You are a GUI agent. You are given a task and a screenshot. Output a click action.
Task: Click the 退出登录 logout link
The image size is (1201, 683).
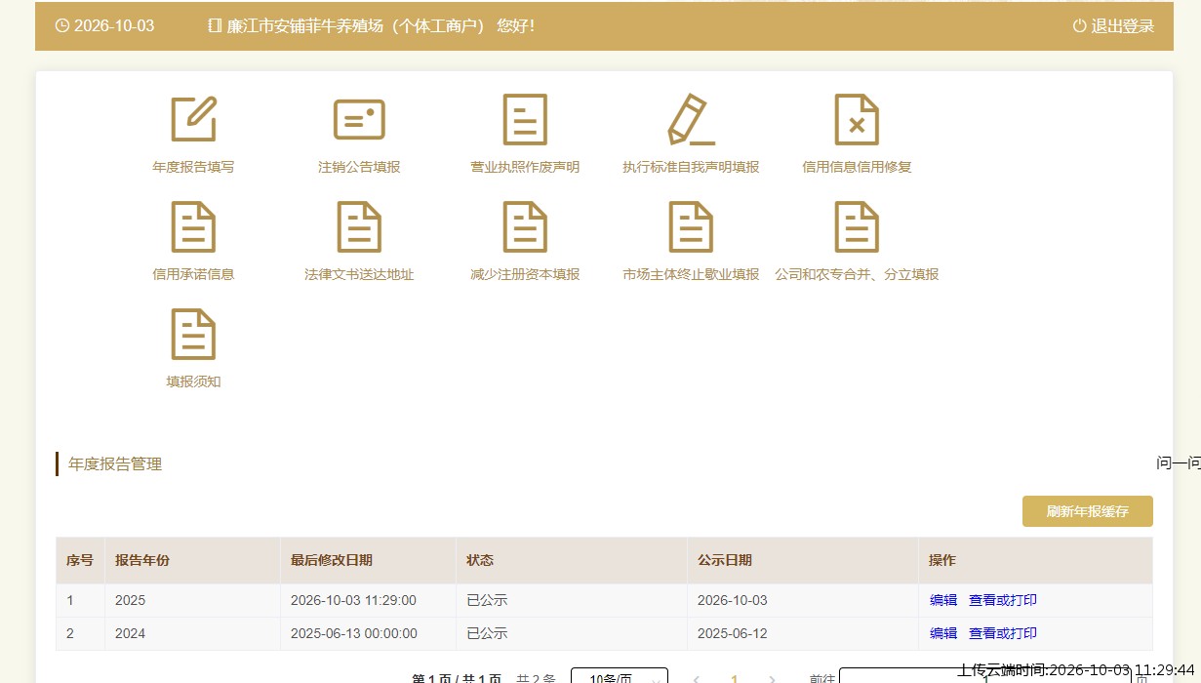[1113, 26]
